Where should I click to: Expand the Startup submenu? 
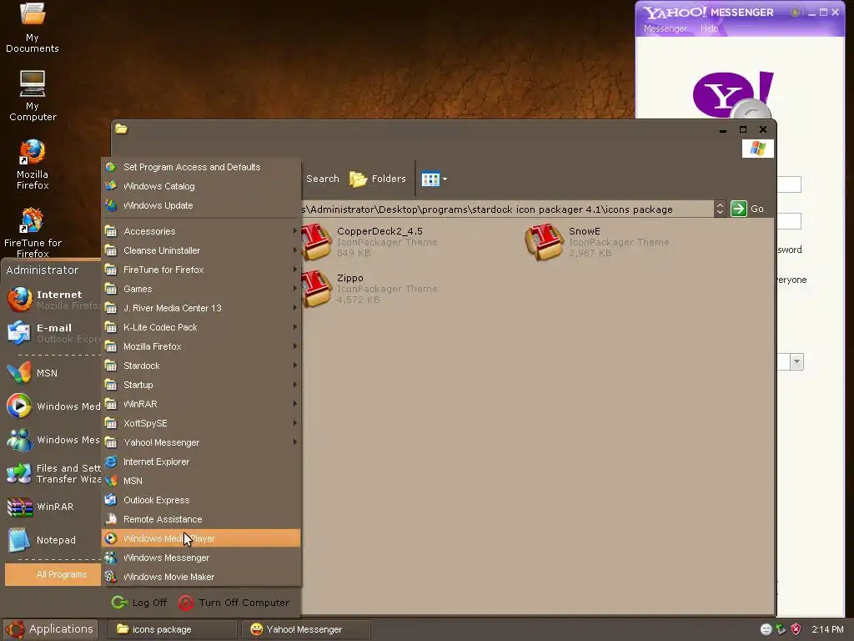click(x=201, y=385)
